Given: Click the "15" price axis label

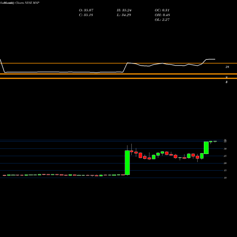Looking at the screenshot, I should [225, 171].
